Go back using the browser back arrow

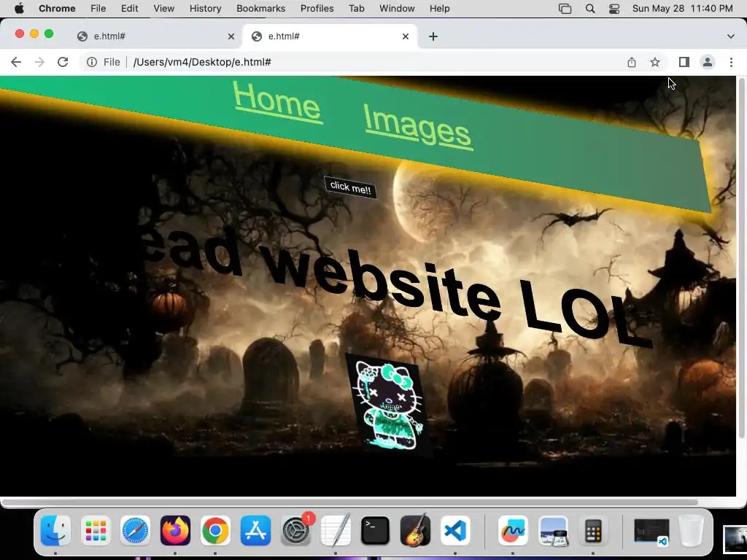pyautogui.click(x=16, y=62)
